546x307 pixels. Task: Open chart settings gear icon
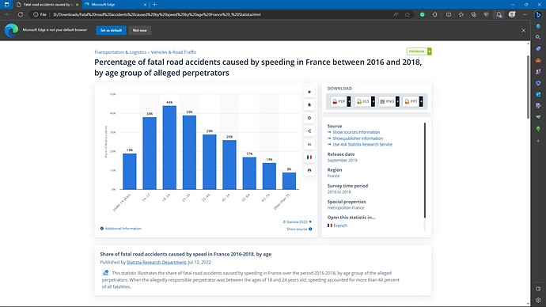point(309,118)
